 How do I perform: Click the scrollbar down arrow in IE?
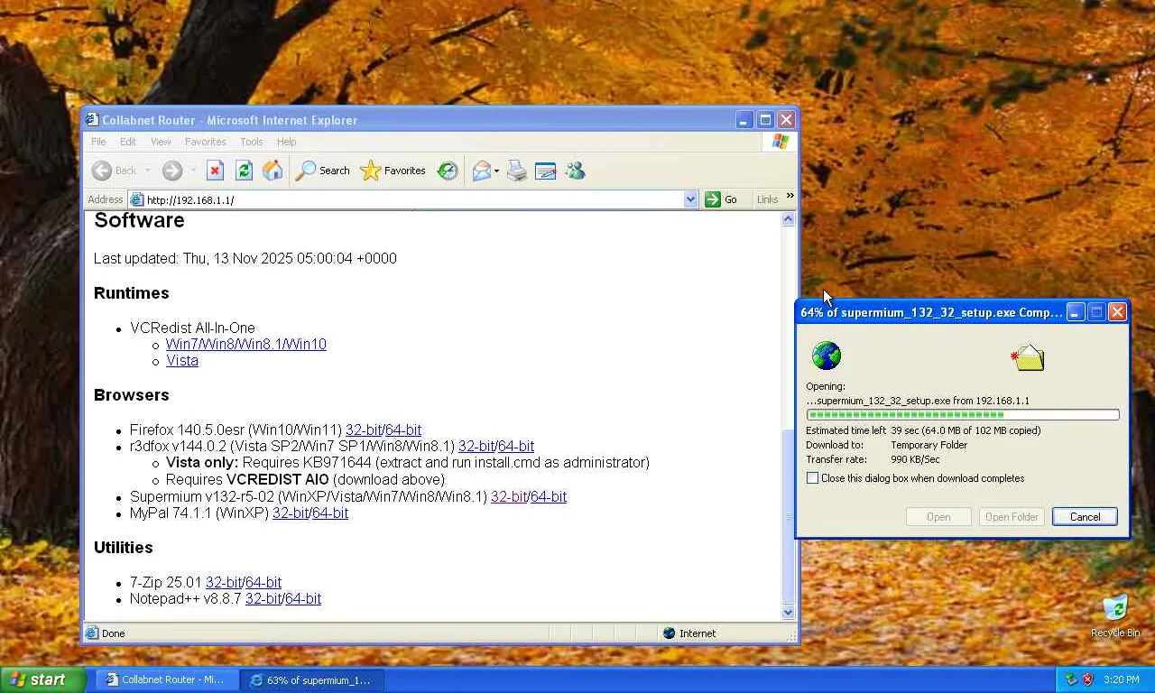(x=789, y=612)
